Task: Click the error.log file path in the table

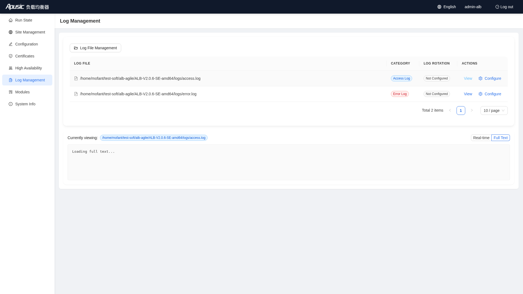Action: pyautogui.click(x=138, y=94)
